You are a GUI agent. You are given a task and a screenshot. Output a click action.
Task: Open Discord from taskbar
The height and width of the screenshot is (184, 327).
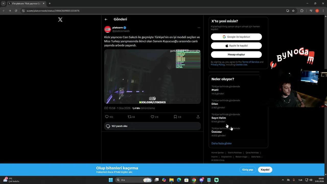click(x=202, y=180)
